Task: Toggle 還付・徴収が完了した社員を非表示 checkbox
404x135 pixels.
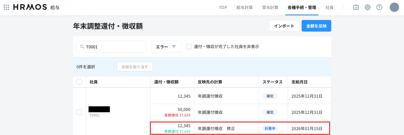Action: 189,47
